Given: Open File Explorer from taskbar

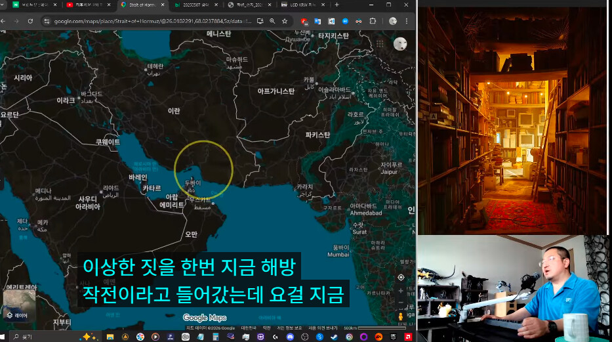Looking at the screenshot, I should point(110,337).
